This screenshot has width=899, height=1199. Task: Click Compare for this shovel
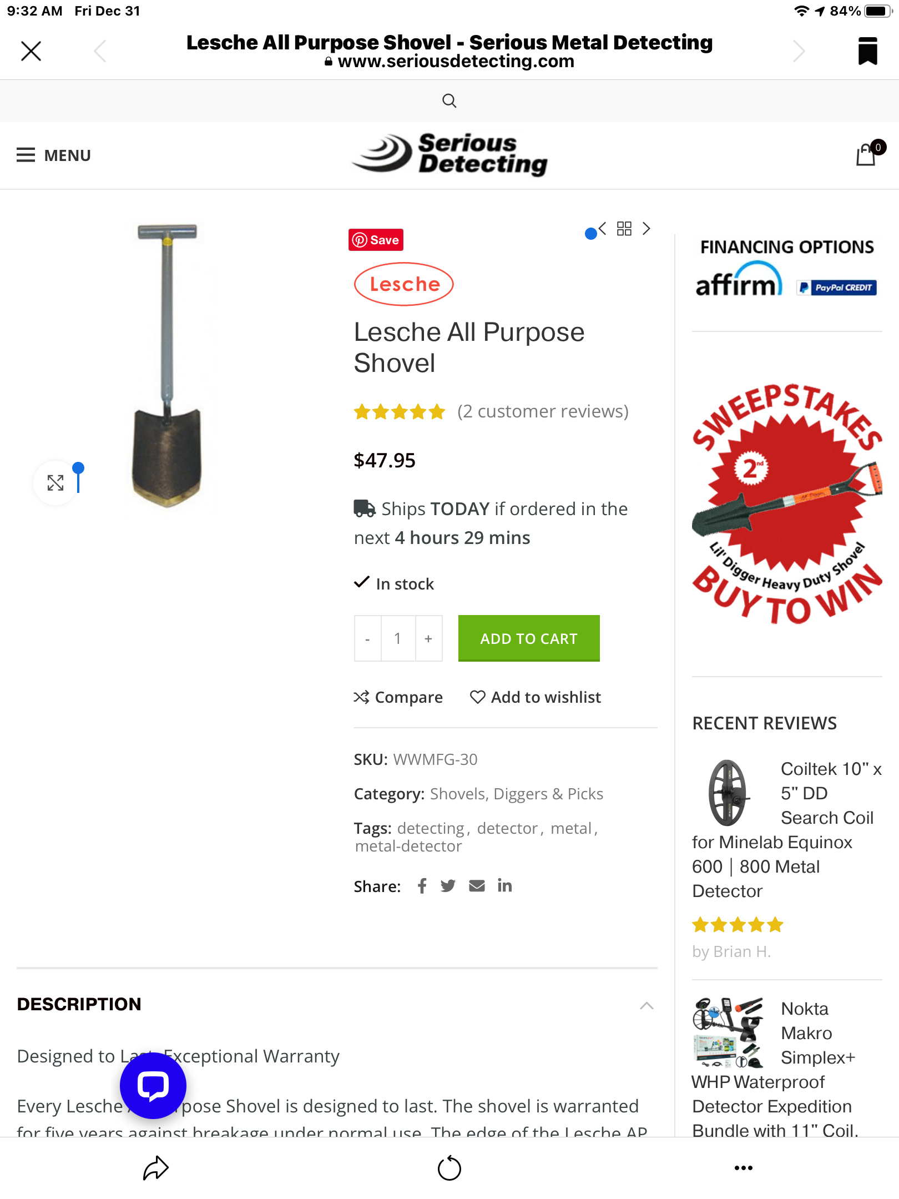(398, 697)
